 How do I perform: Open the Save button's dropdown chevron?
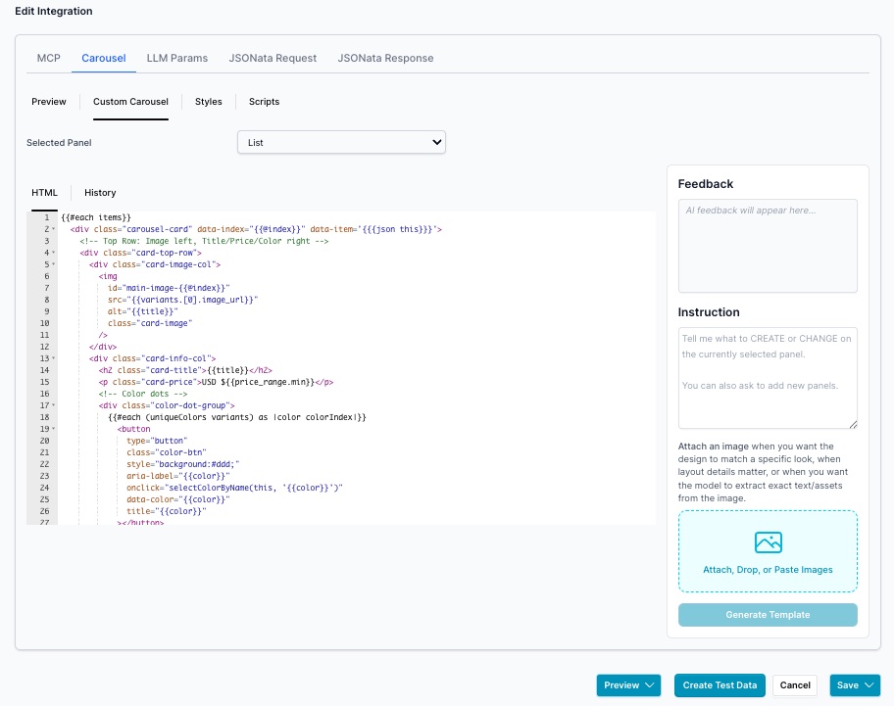869,685
